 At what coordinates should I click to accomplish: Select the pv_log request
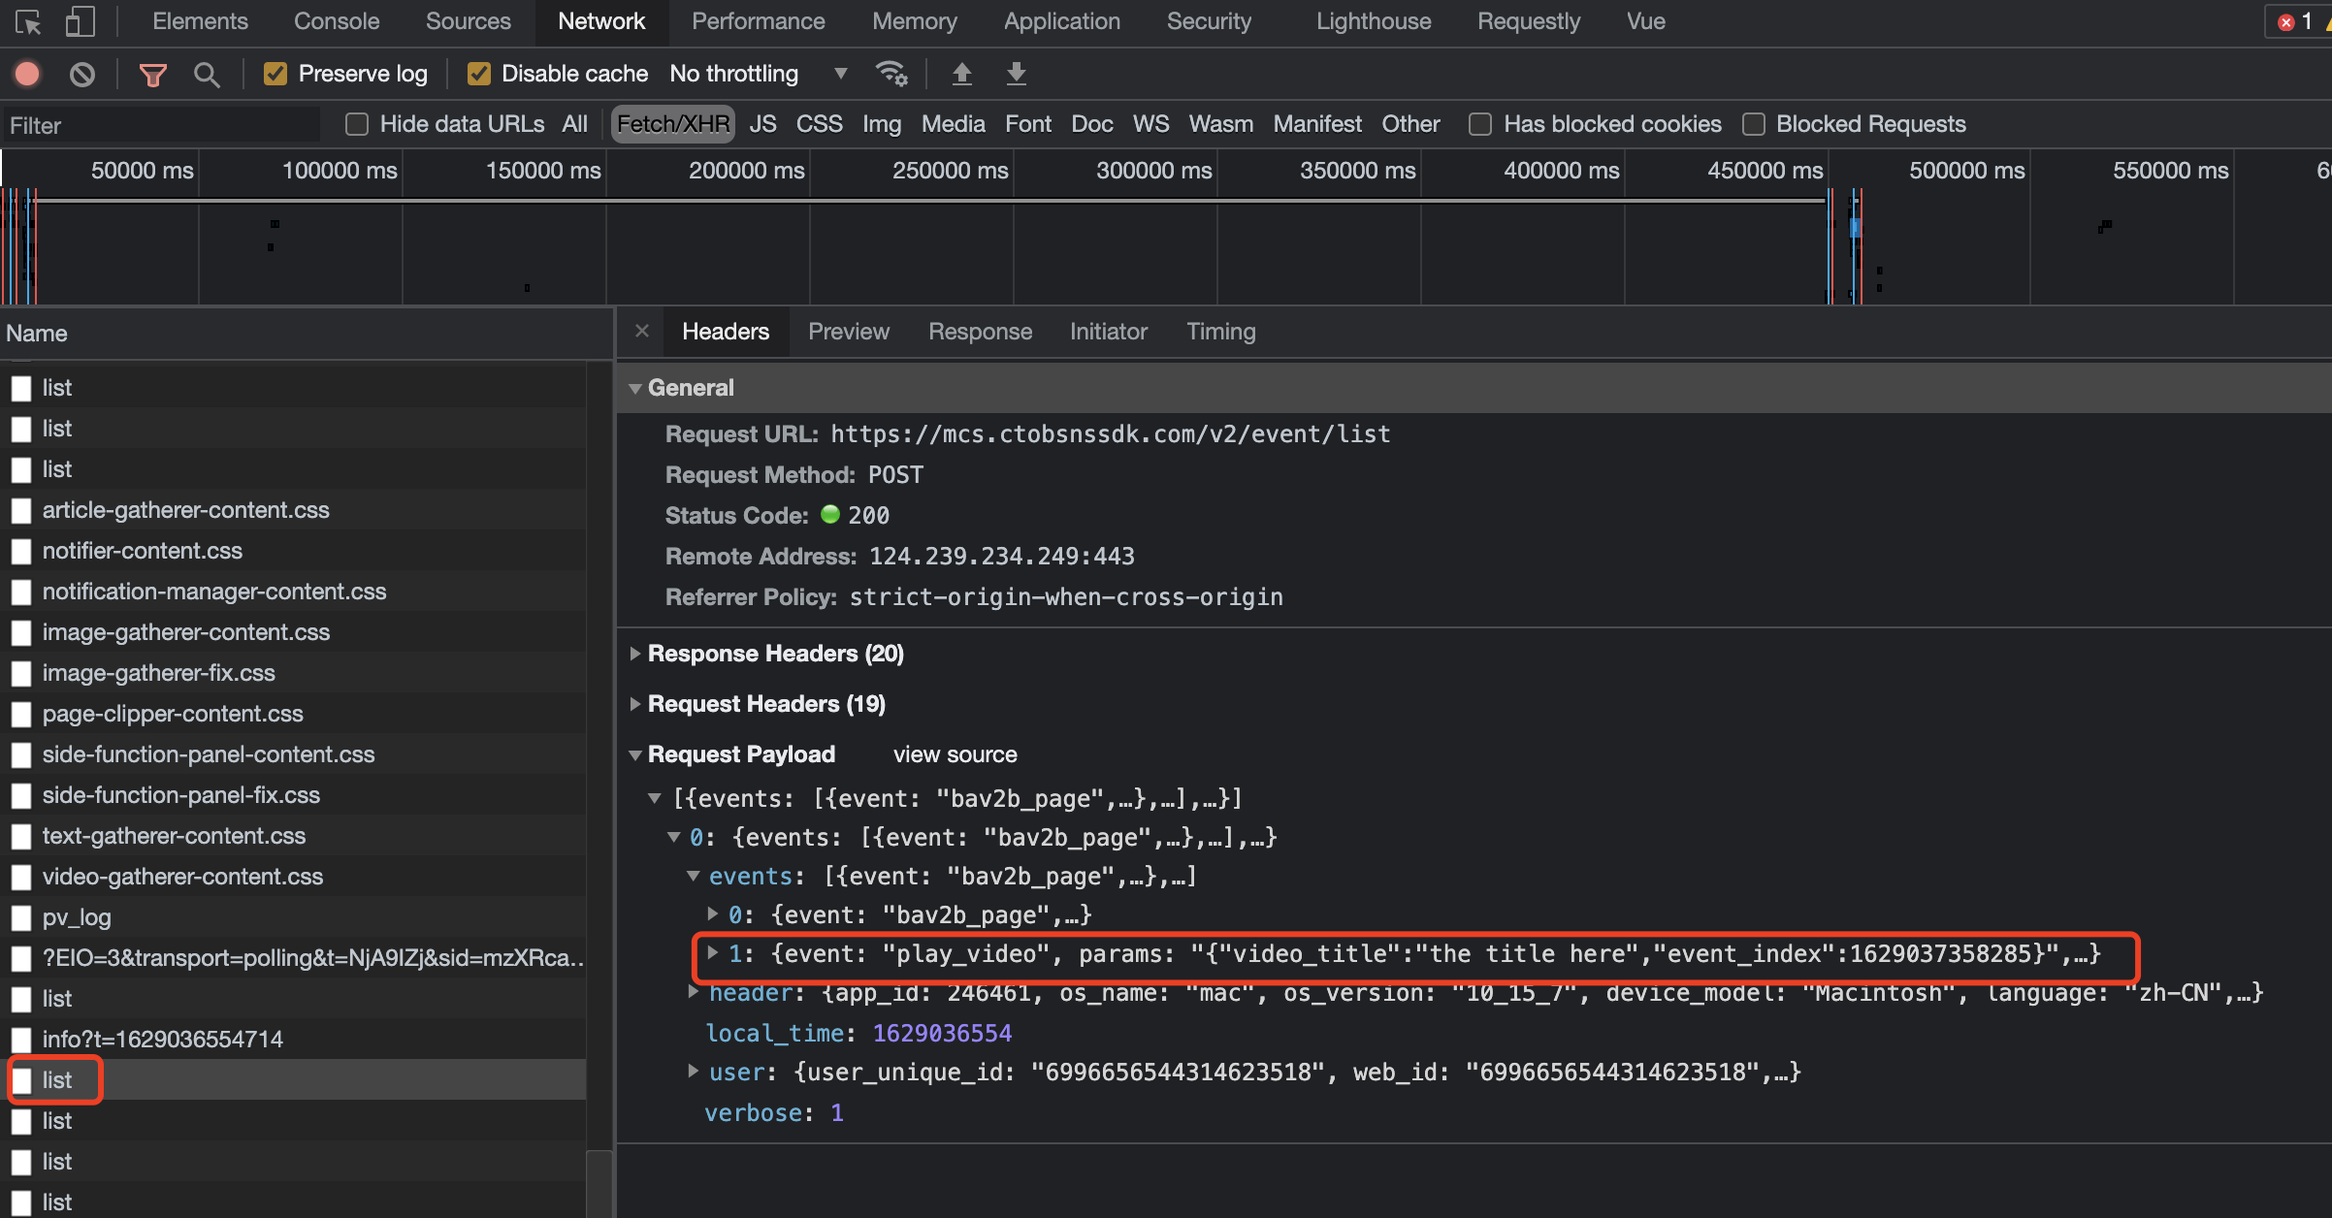pos(77,917)
